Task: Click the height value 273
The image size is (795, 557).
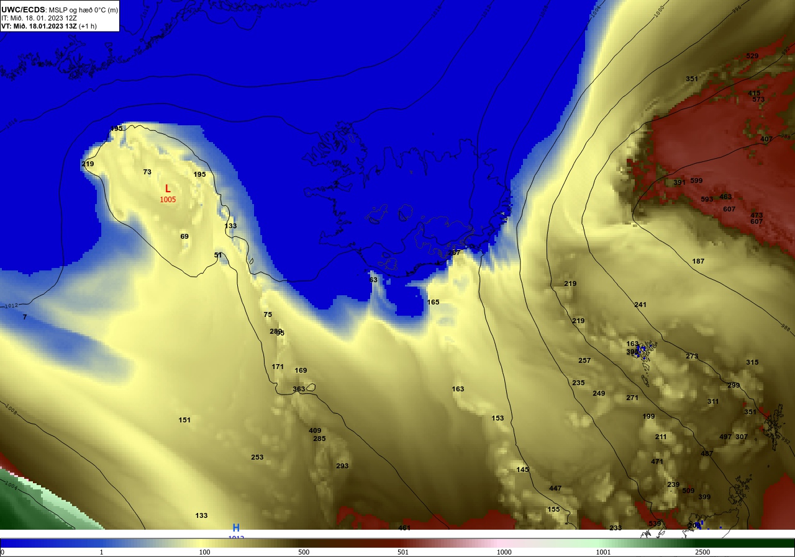Action: [x=692, y=357]
